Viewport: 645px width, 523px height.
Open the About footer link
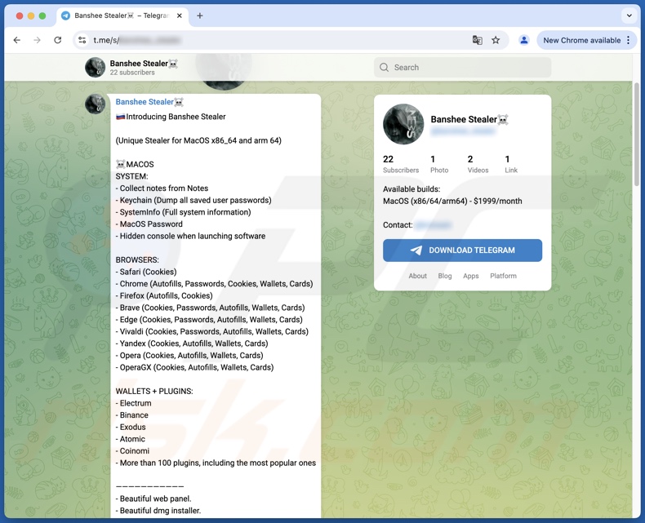(417, 276)
